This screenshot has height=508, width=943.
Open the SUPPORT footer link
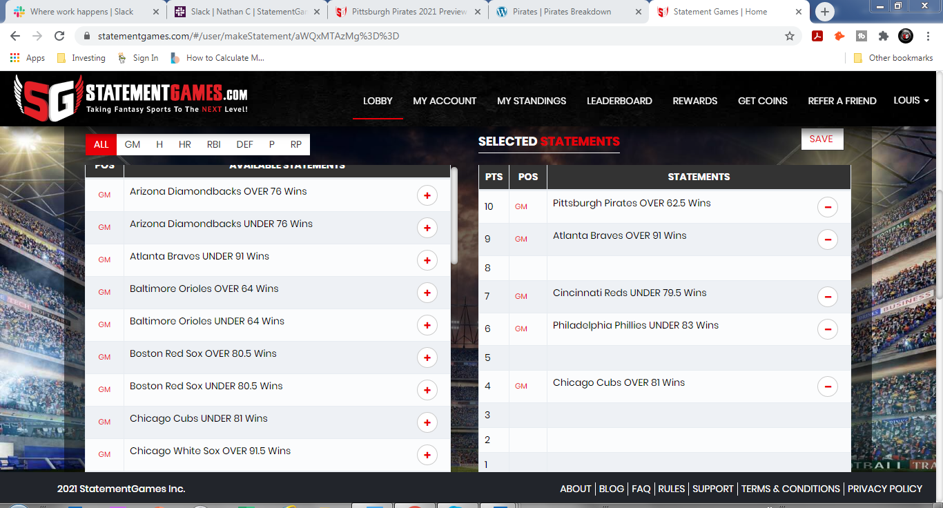[713, 489]
